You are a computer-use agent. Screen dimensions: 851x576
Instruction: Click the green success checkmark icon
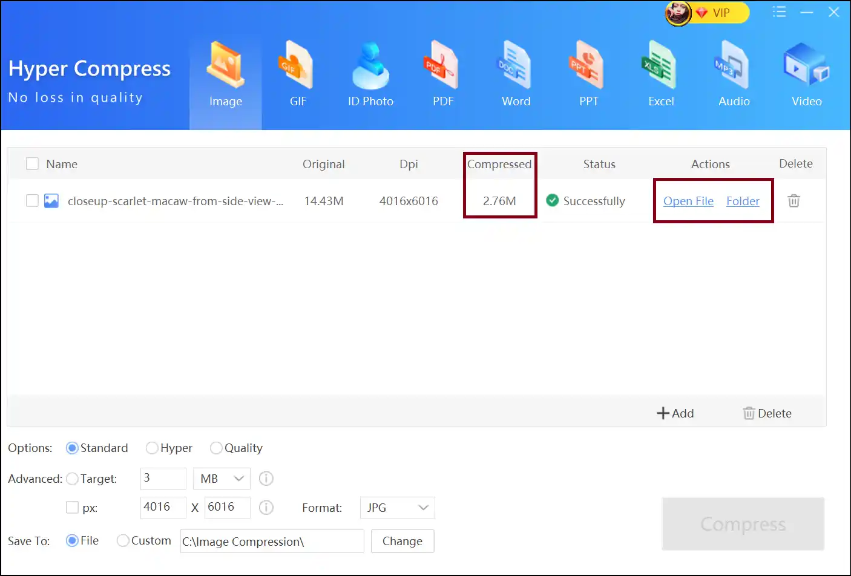click(x=553, y=200)
